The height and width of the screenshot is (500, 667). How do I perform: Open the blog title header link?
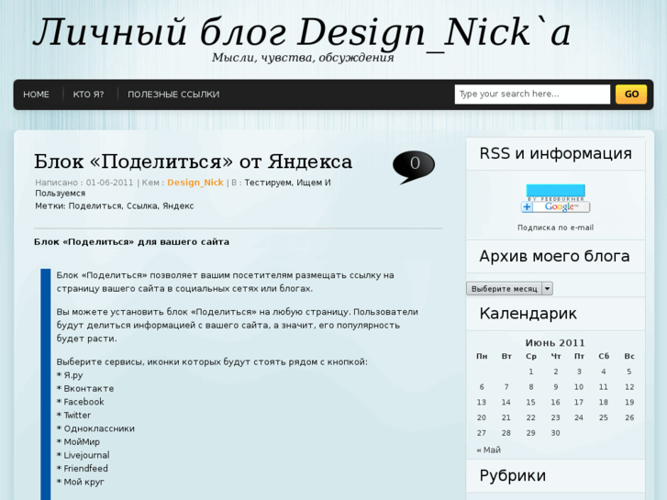point(302,32)
